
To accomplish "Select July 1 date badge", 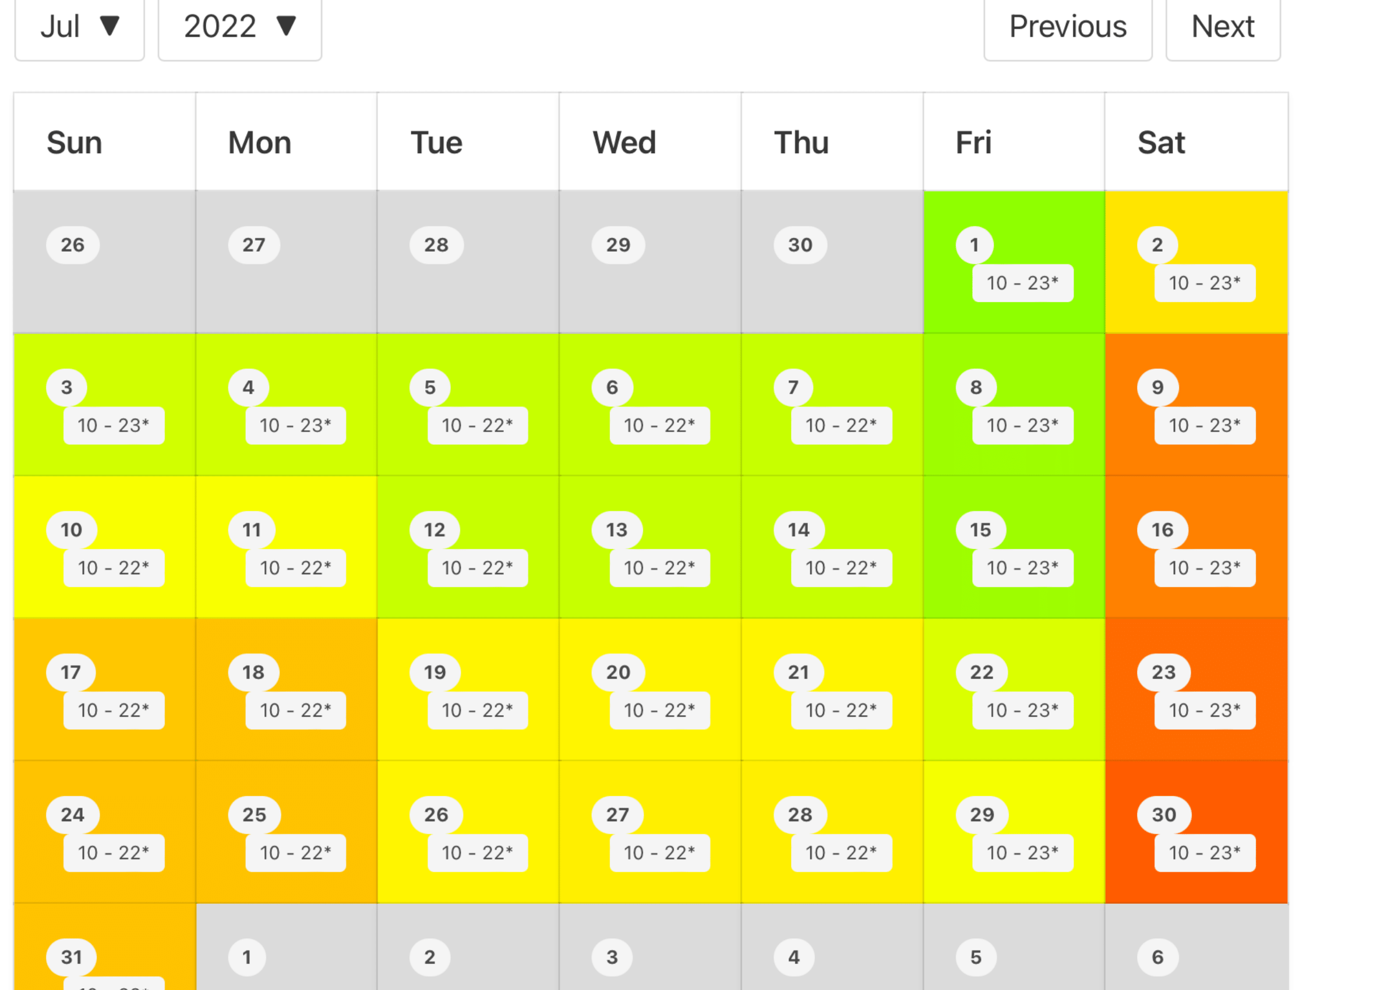I will [x=974, y=245].
